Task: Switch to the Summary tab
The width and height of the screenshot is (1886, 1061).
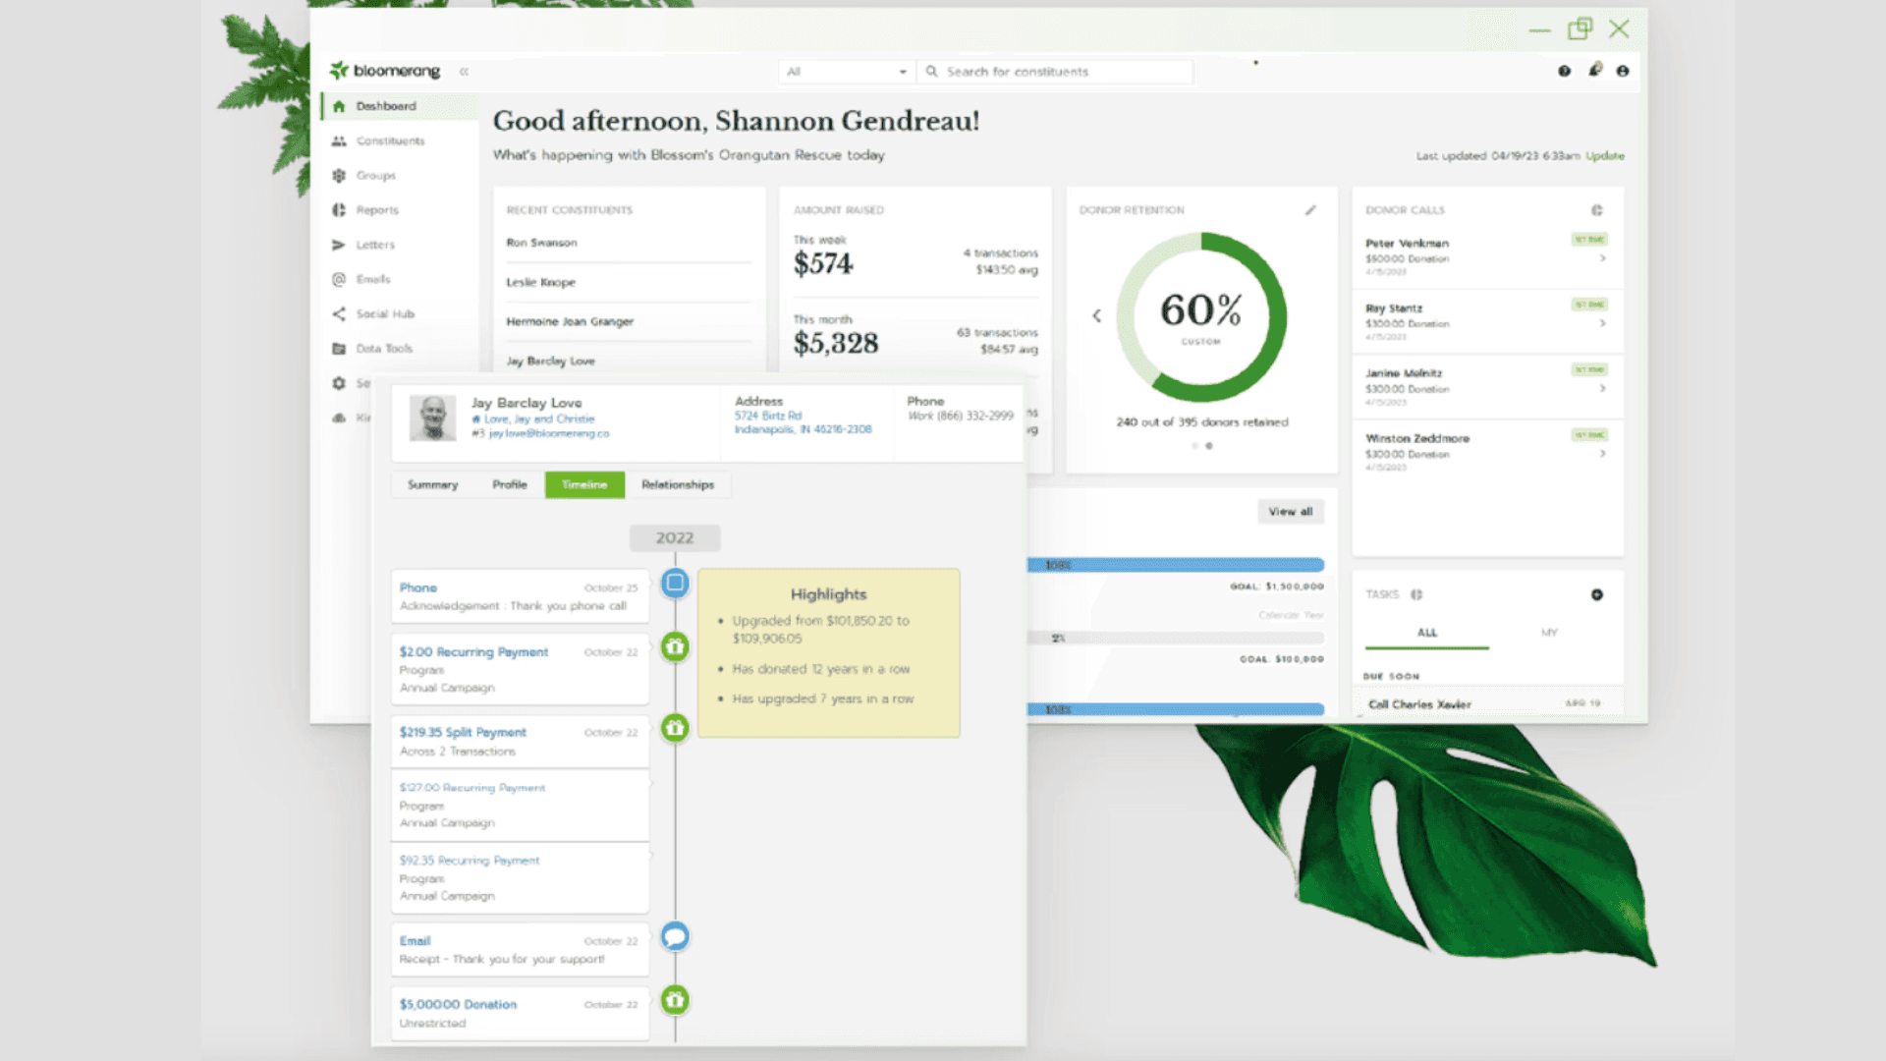Action: tap(433, 485)
